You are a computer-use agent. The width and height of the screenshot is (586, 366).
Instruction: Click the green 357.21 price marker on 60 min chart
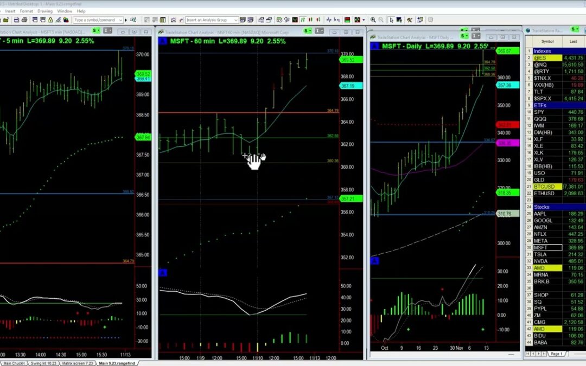[x=351, y=199]
